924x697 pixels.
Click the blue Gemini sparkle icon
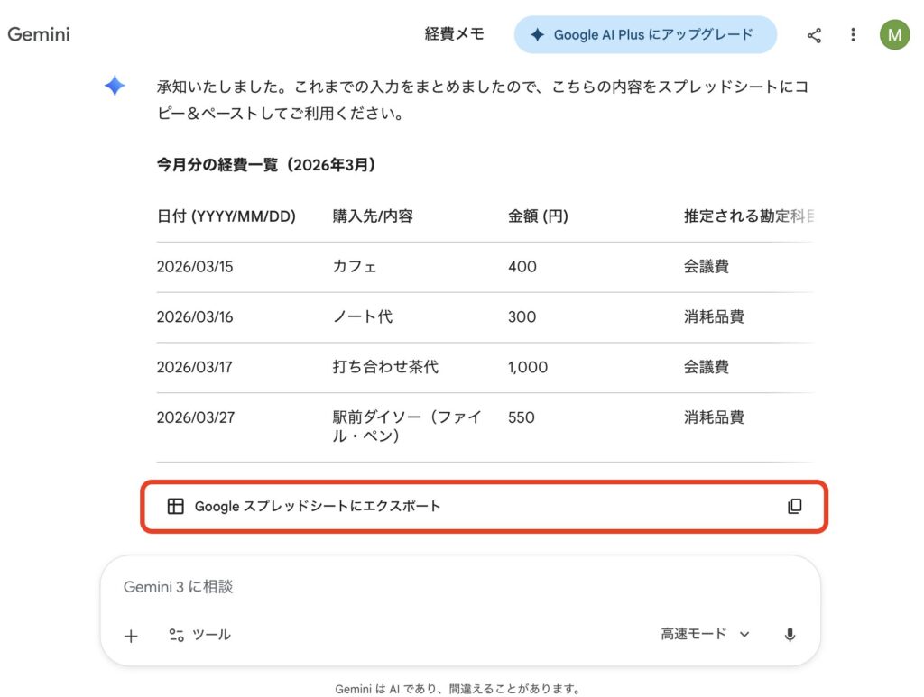[x=115, y=87]
